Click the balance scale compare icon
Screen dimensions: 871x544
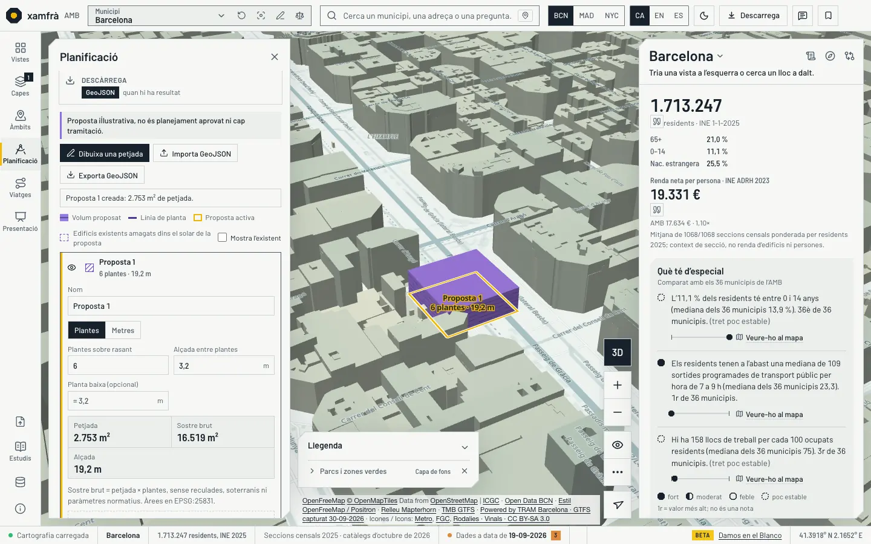(299, 16)
